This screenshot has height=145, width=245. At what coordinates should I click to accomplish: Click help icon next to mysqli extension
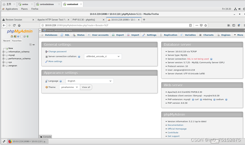[193, 100]
